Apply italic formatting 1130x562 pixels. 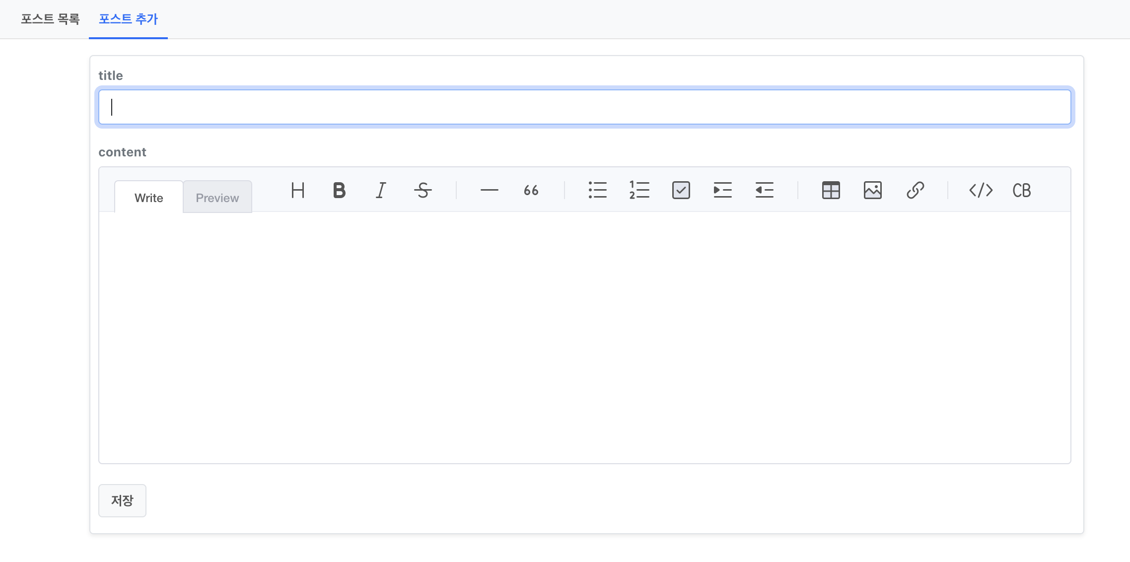(381, 190)
